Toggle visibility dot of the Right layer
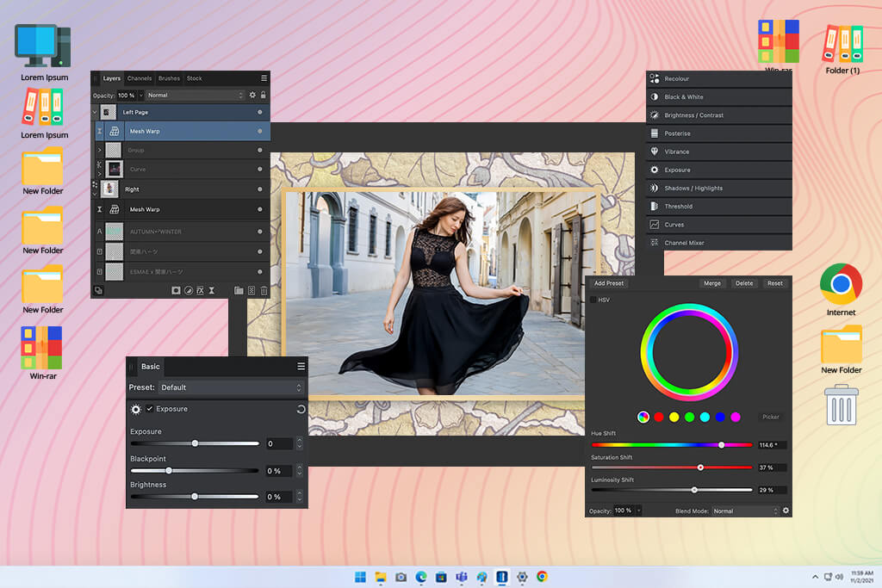 click(x=260, y=189)
